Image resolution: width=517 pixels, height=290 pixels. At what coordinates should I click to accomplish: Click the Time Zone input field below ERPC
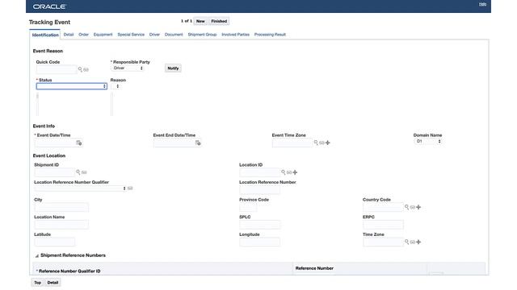383,242
